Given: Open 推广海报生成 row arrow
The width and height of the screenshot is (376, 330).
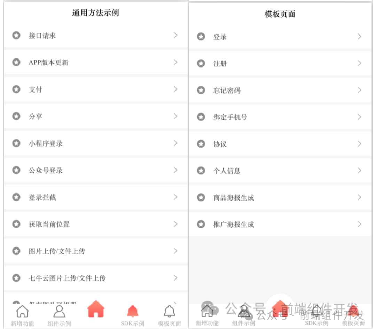Looking at the screenshot, I should click(x=359, y=224).
